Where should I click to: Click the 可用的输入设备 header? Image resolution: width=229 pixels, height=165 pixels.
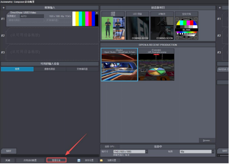click(x=50, y=64)
